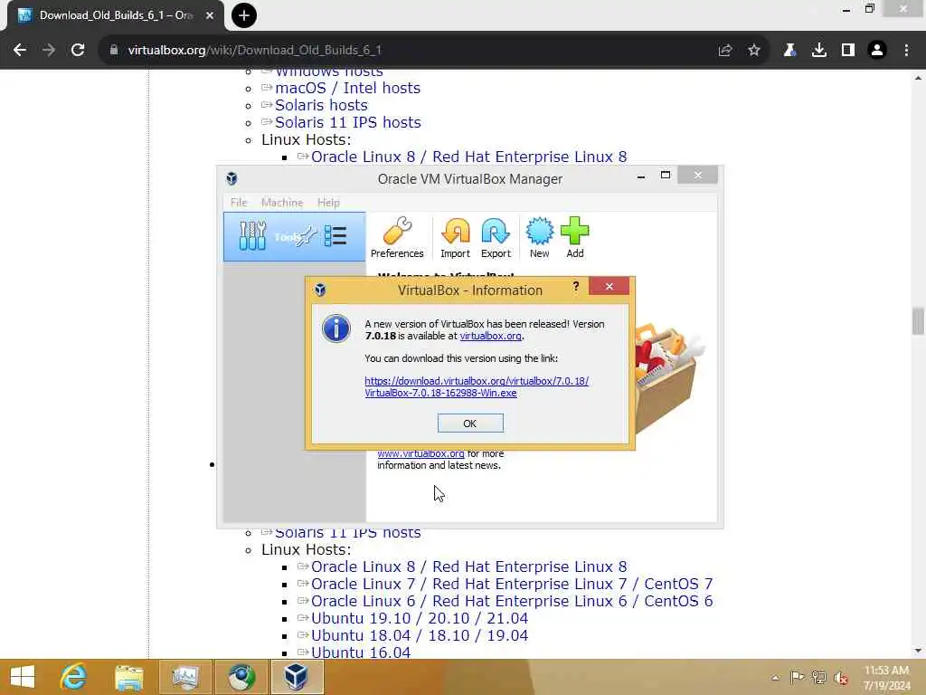Open the upper Solaris 11 IPS hosts link
The height and width of the screenshot is (695, 926).
pyautogui.click(x=348, y=122)
